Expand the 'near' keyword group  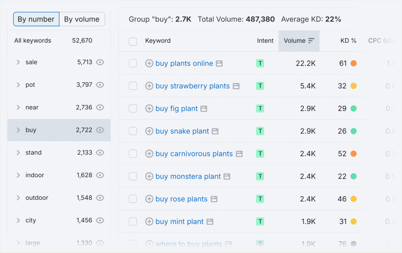pos(18,107)
